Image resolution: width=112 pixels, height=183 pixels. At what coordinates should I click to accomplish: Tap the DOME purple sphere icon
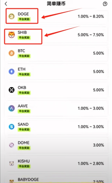coord(12,145)
